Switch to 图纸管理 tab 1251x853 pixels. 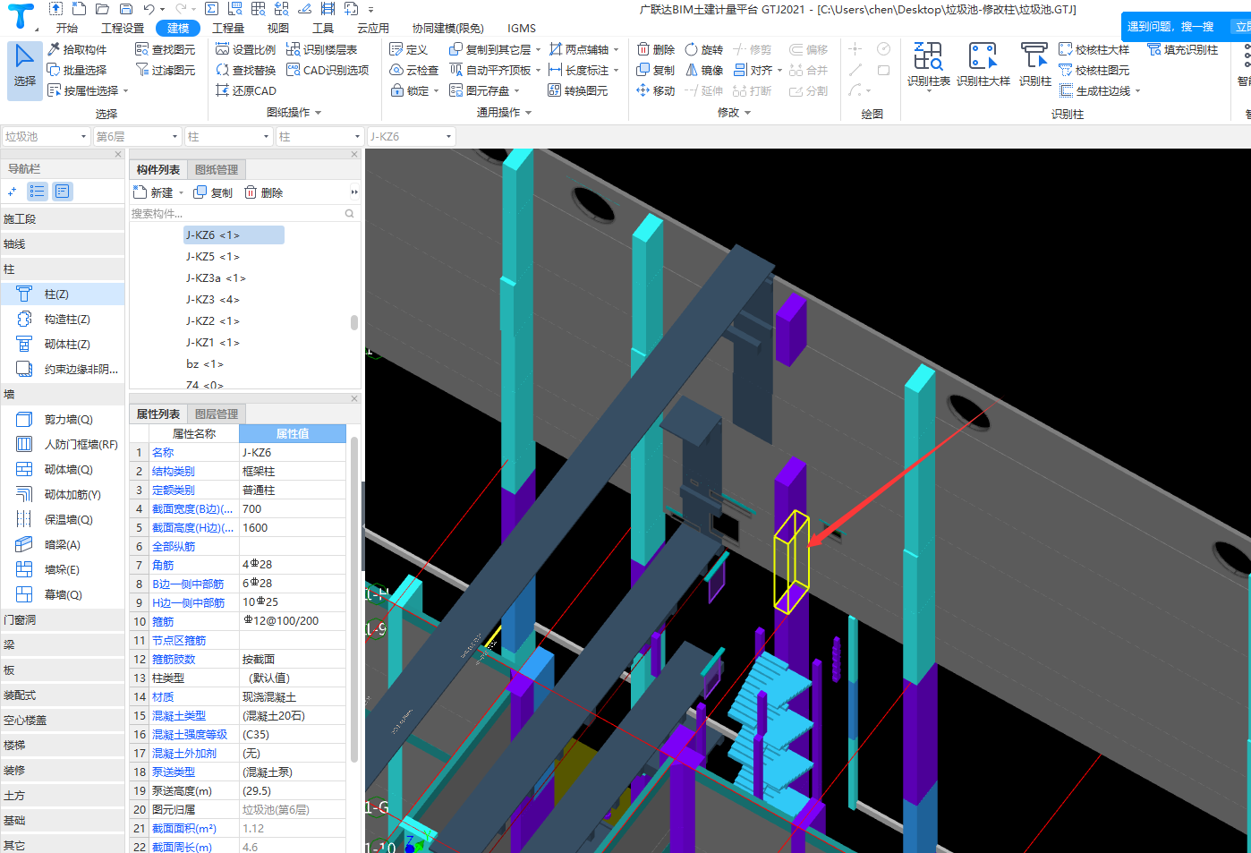tap(217, 169)
